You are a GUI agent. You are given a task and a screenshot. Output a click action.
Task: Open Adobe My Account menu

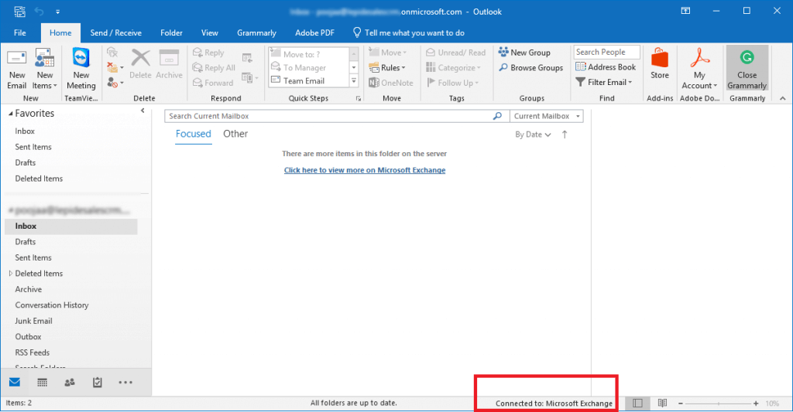click(x=699, y=69)
